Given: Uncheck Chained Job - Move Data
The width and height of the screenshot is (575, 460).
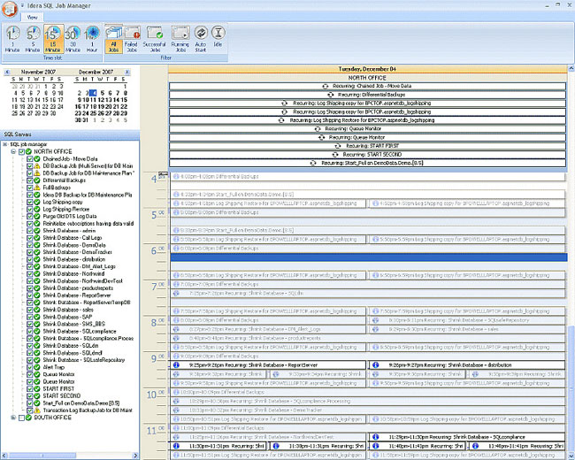Looking at the screenshot, I should (x=30, y=159).
